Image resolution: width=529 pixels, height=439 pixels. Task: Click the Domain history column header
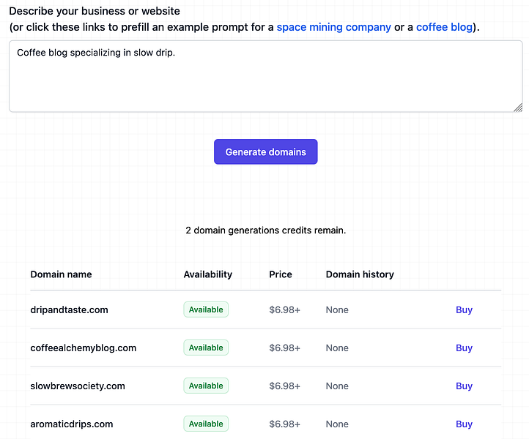click(360, 274)
